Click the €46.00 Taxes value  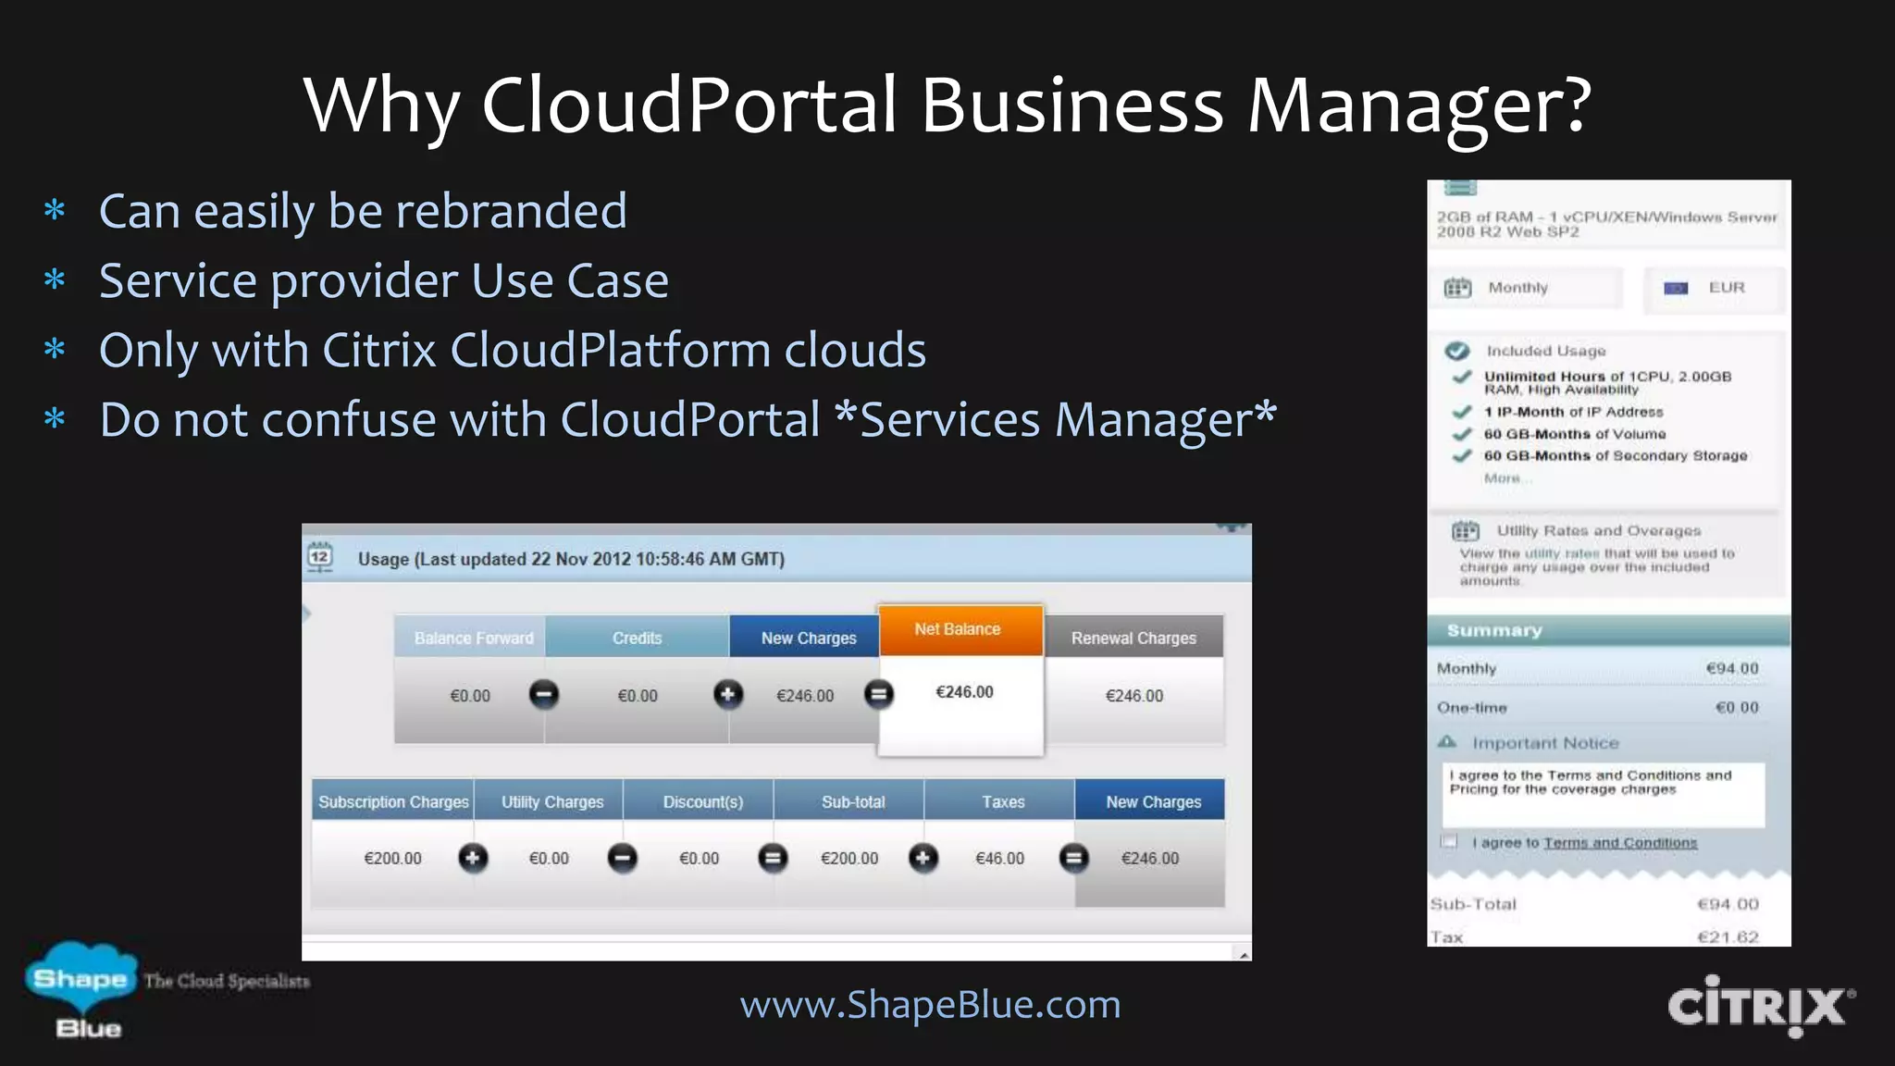999,858
